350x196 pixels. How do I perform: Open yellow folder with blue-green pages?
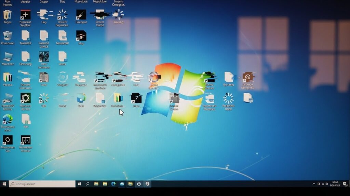tap(118, 98)
